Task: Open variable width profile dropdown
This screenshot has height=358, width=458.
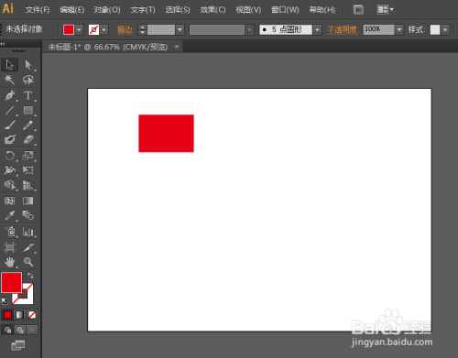Action: click(249, 30)
